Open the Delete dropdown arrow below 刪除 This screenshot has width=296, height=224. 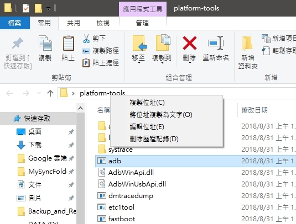click(190, 63)
